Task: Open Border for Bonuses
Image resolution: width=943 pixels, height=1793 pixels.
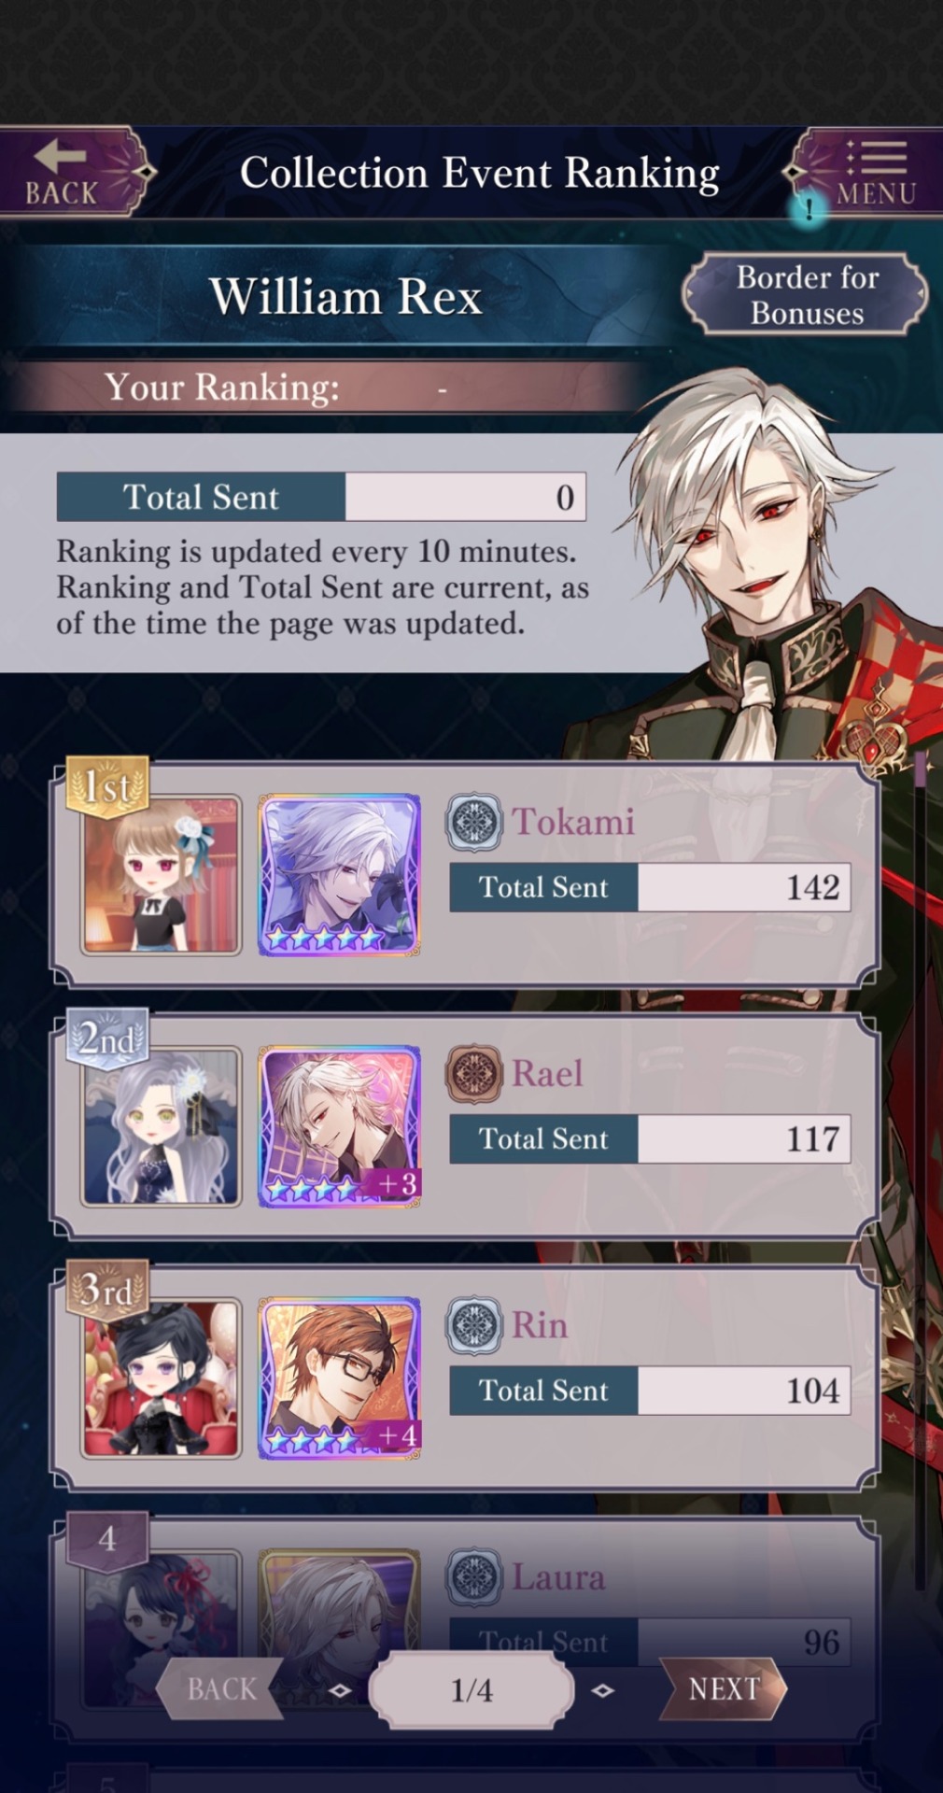Action: 806,294
